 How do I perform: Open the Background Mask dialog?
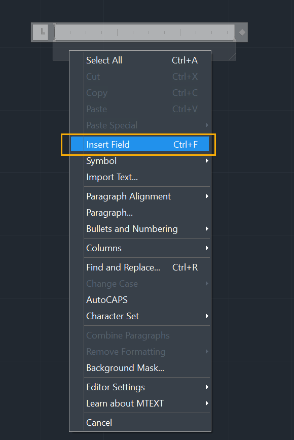tap(140, 368)
